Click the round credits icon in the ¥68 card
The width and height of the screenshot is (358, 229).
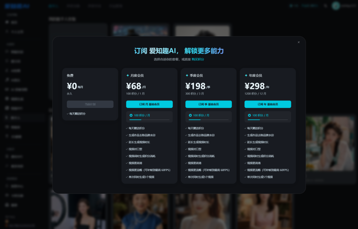tap(131, 116)
